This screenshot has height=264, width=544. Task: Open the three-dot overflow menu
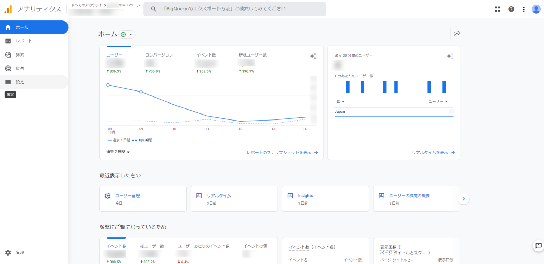coord(524,9)
